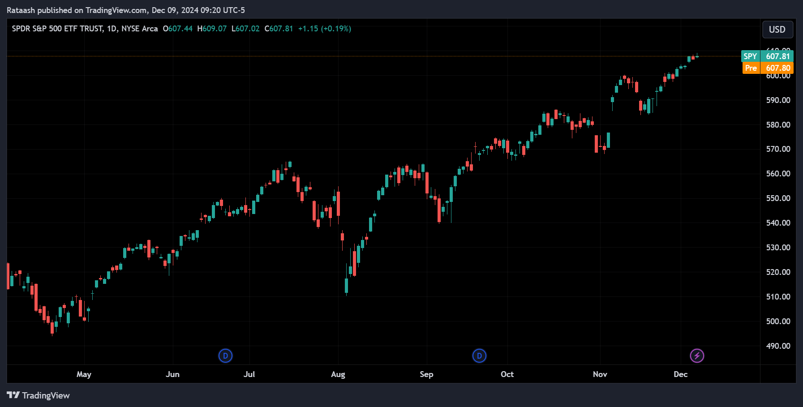Click the 590.00 price axis label
The height and width of the screenshot is (407, 803).
point(778,100)
